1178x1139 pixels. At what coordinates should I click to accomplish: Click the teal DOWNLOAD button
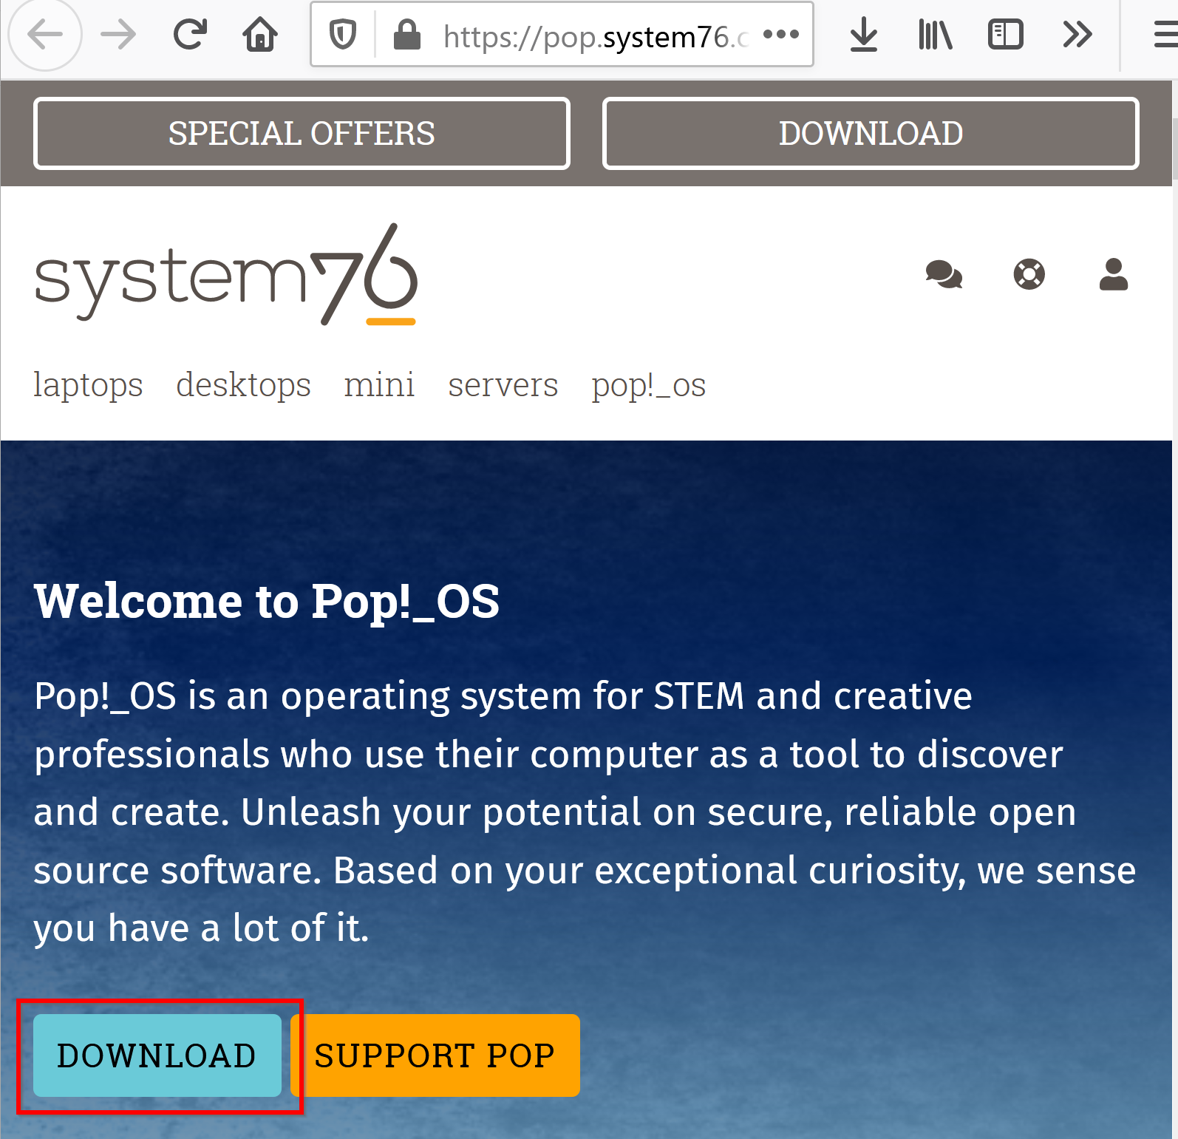click(157, 1055)
